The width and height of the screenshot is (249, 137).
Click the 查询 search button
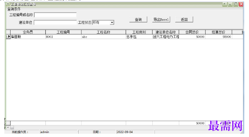coord(138,20)
